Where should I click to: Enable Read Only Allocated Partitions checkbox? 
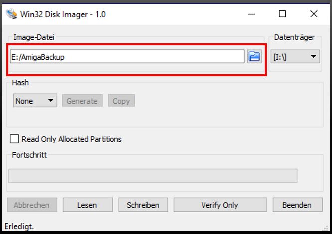14,139
